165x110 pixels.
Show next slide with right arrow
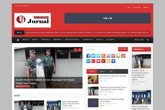tap(80, 50)
